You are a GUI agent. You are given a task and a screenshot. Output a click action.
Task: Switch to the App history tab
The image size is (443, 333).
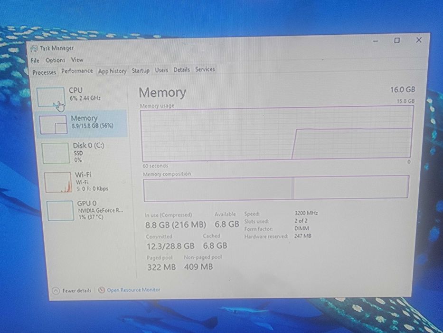112,71
